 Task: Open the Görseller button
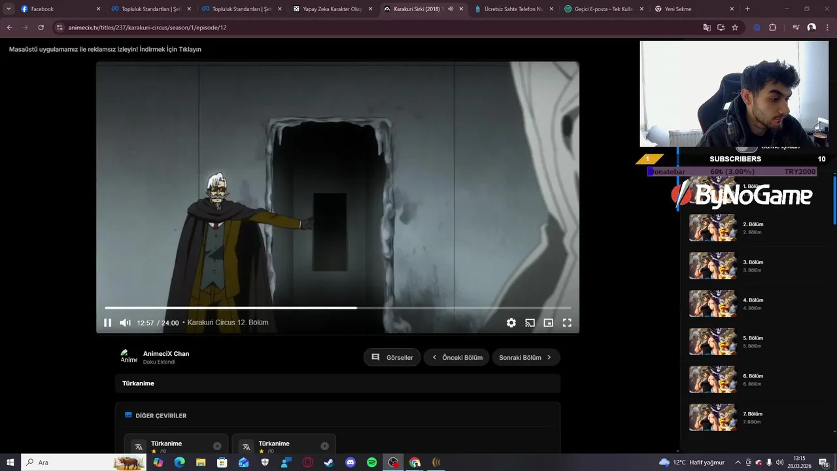pyautogui.click(x=392, y=357)
